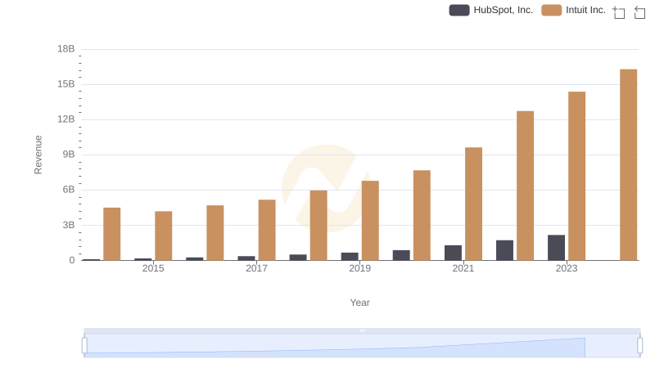The width and height of the screenshot is (655, 377).
Task: Click the Intuit bar for 2017
Action: click(x=267, y=230)
